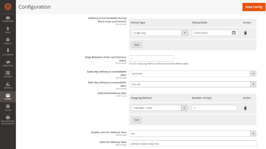
Task: Save the configuration
Action: coord(254,7)
